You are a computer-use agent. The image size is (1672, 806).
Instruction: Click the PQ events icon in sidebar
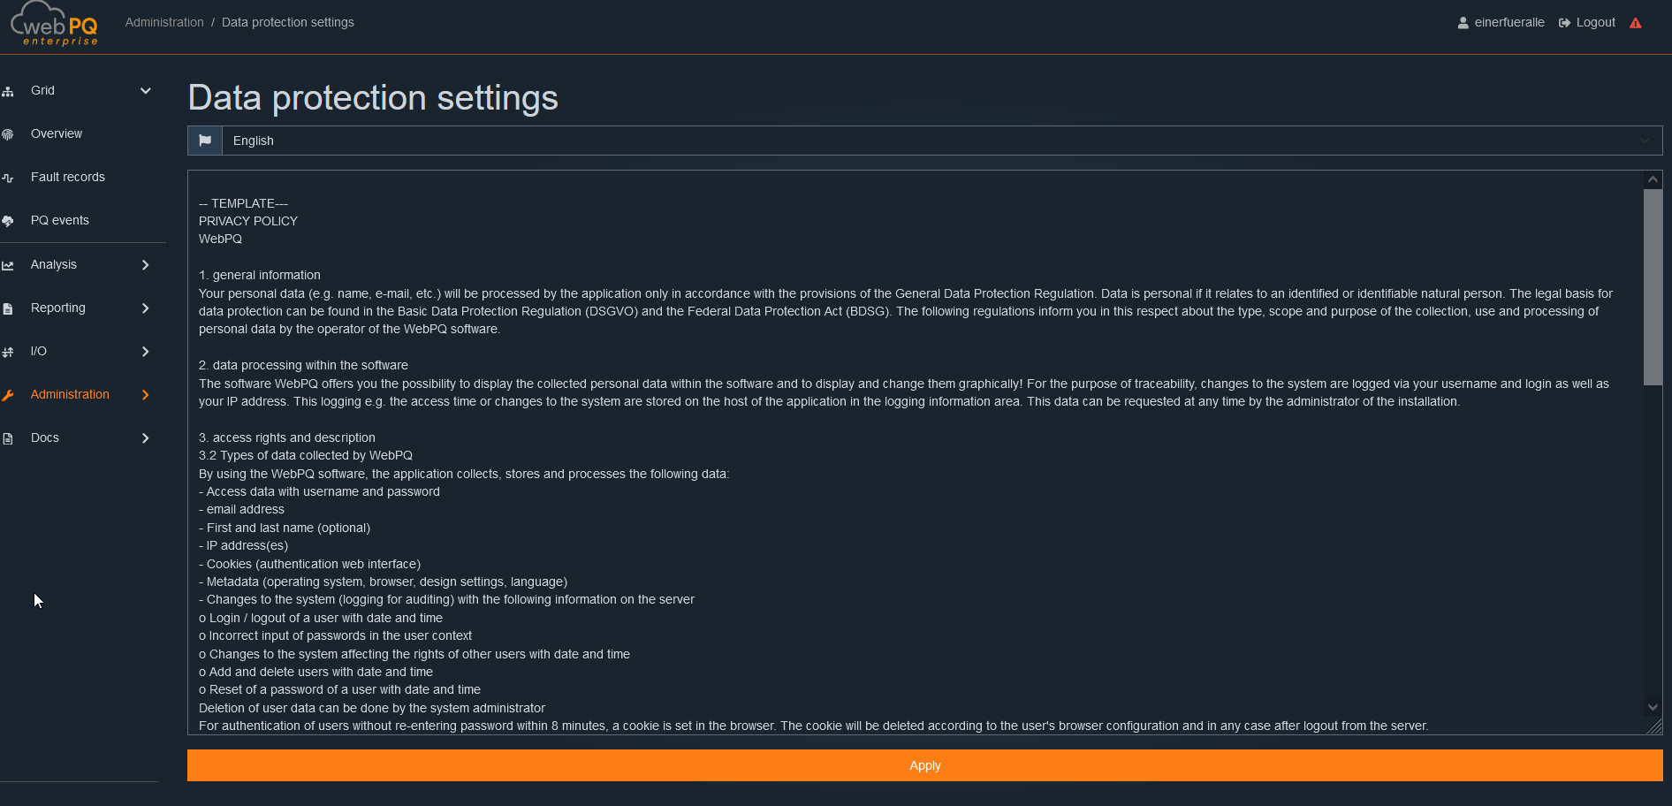coord(9,220)
